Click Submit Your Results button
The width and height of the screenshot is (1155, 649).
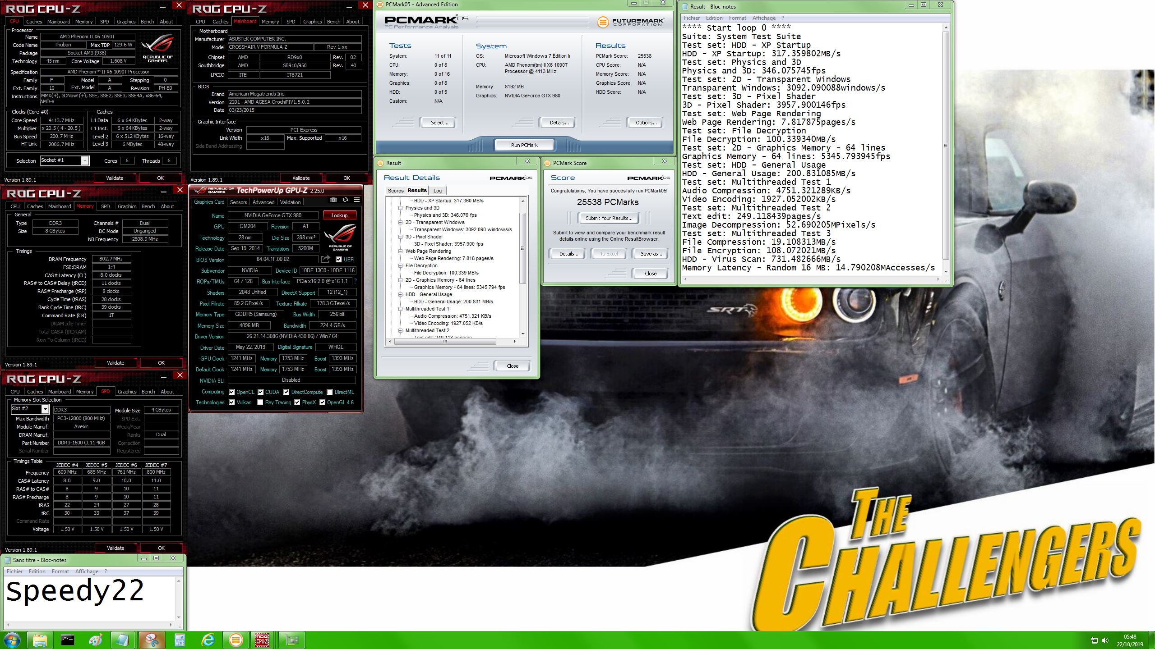(609, 218)
